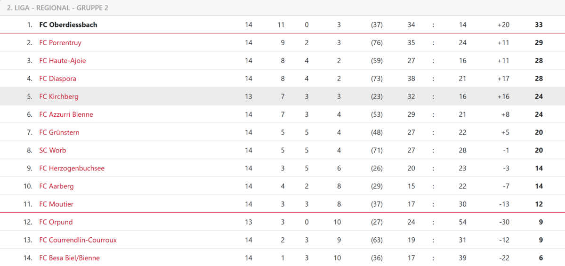Click the FC Porrentruy team link

(x=60, y=43)
